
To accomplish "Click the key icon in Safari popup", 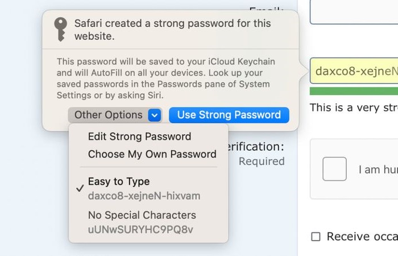I will click(60, 29).
